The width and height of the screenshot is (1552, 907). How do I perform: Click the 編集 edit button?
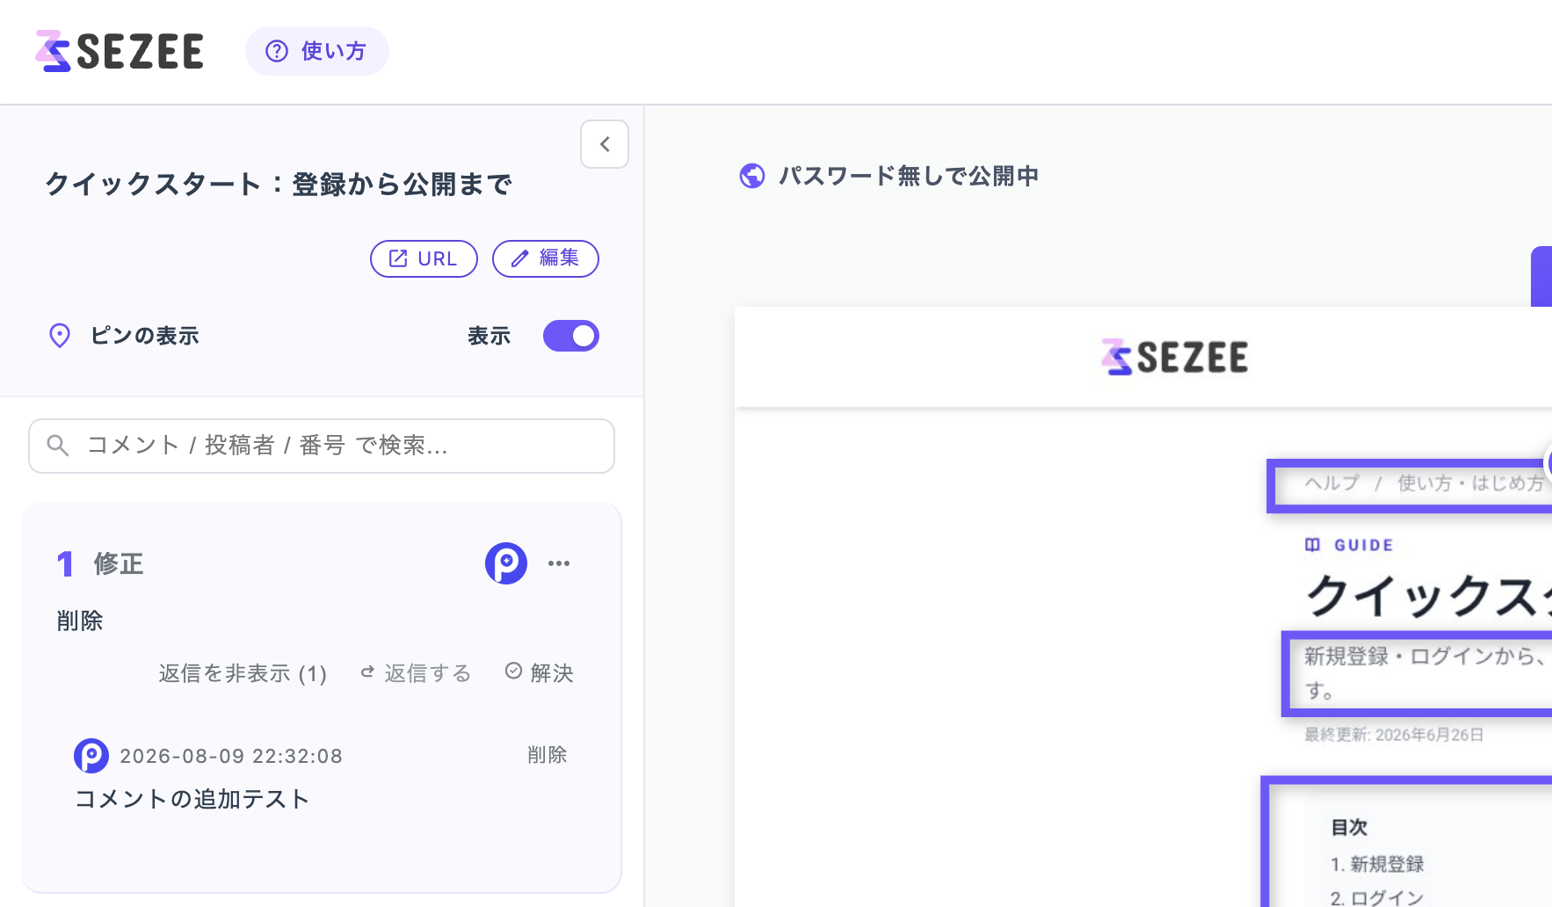546,258
